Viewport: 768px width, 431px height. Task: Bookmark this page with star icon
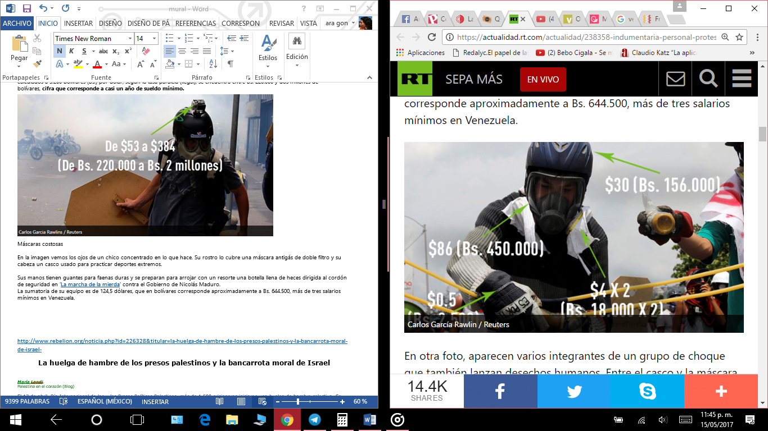point(739,37)
